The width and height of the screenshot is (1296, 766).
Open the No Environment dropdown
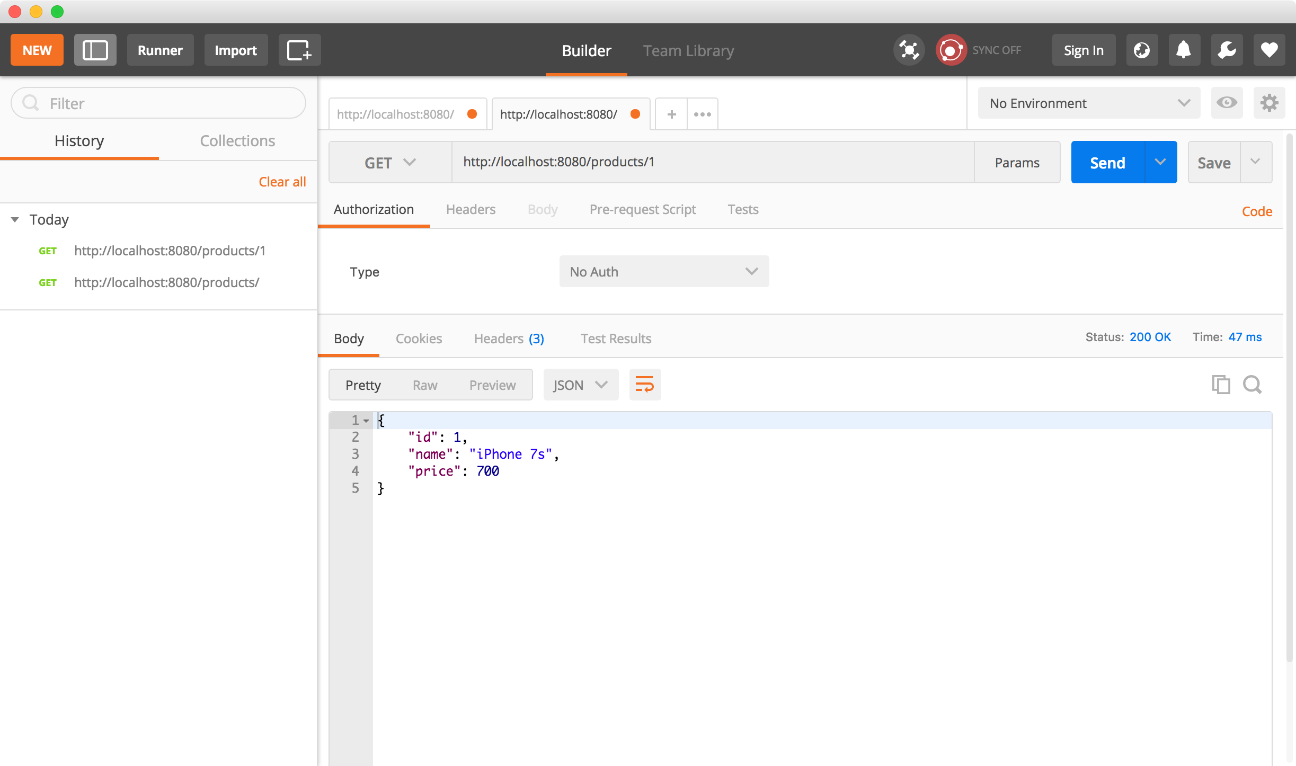[x=1089, y=103]
